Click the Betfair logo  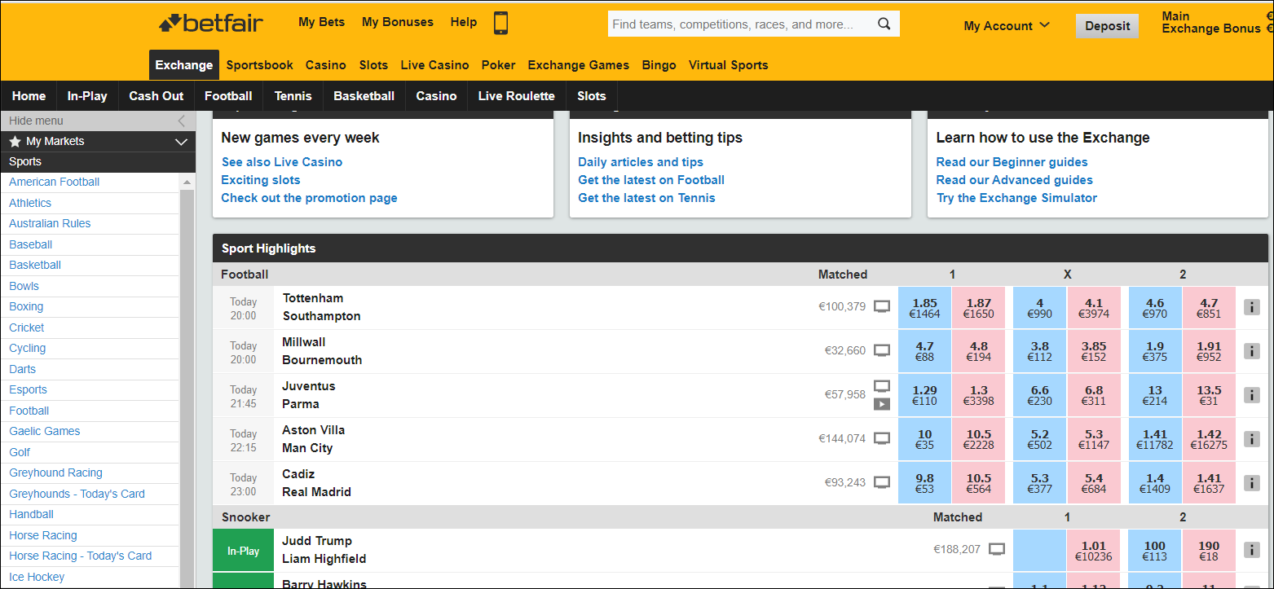click(211, 23)
